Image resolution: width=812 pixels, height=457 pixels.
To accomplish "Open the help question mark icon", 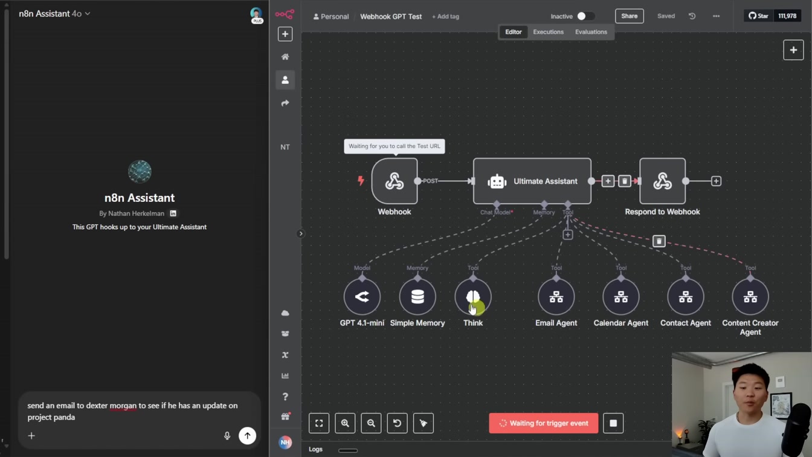I will (285, 397).
